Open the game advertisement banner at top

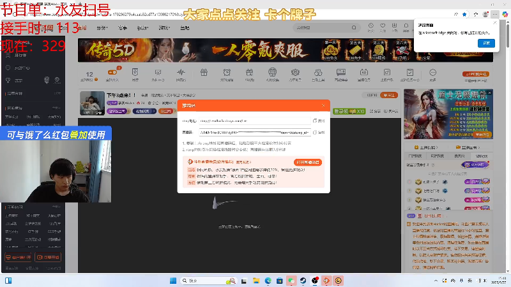[x=285, y=50]
